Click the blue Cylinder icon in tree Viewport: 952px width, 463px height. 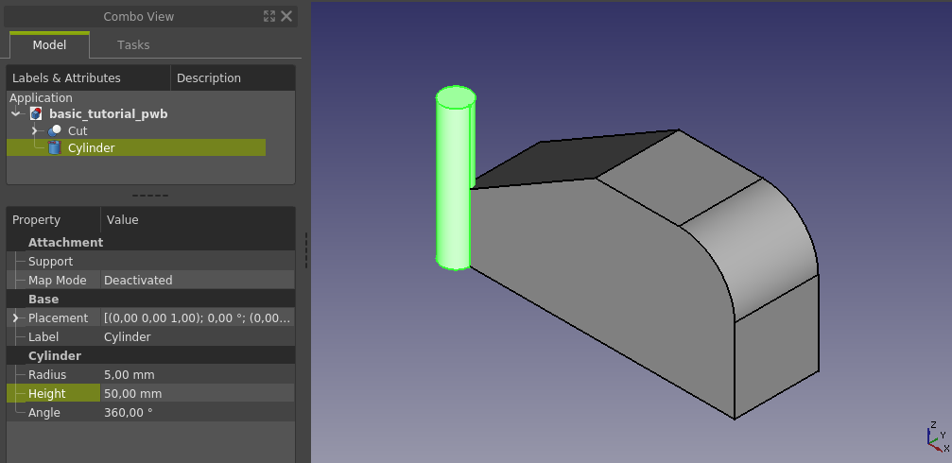55,147
